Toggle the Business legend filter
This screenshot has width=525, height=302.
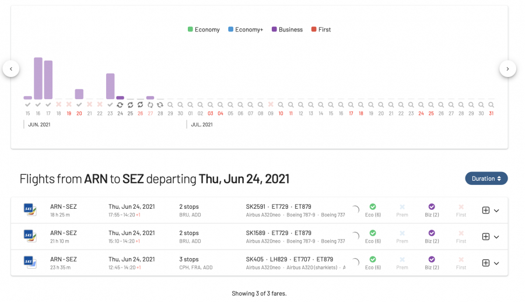(287, 30)
